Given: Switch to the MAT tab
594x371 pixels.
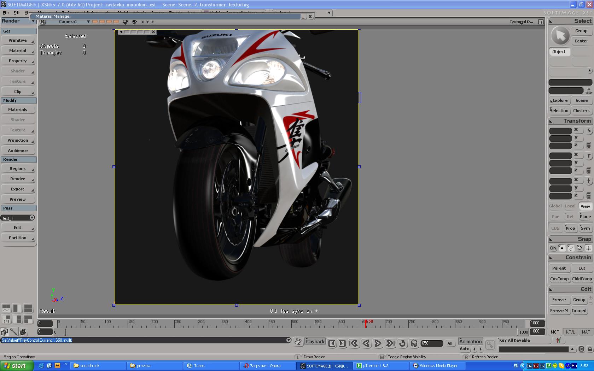Looking at the screenshot, I should [x=586, y=332].
